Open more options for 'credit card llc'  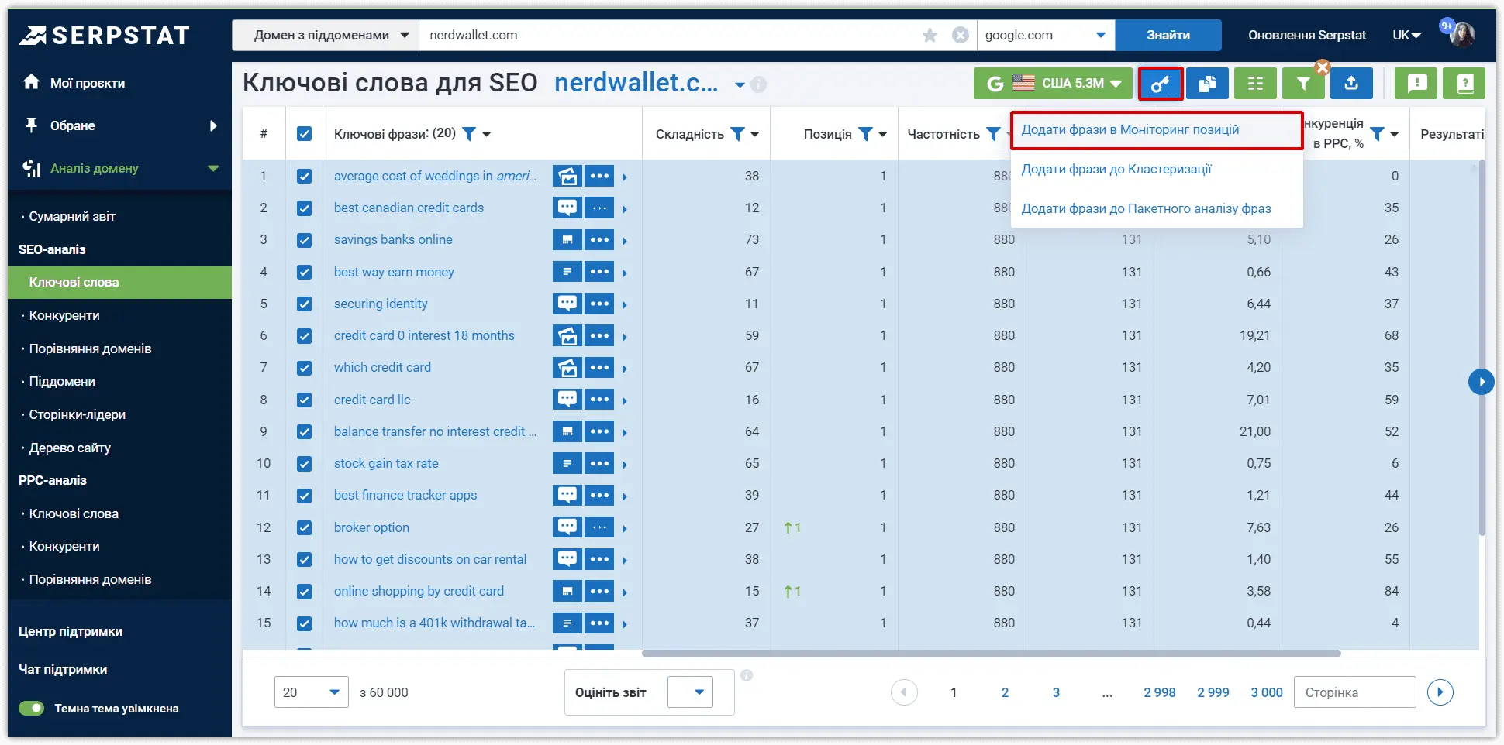pyautogui.click(x=599, y=400)
